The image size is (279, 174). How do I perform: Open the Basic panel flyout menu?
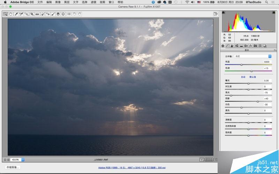(275, 50)
